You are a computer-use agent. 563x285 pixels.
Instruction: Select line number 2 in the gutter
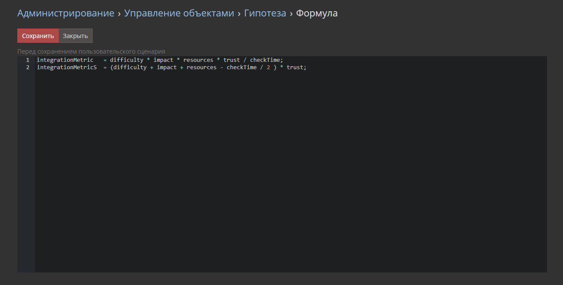28,67
